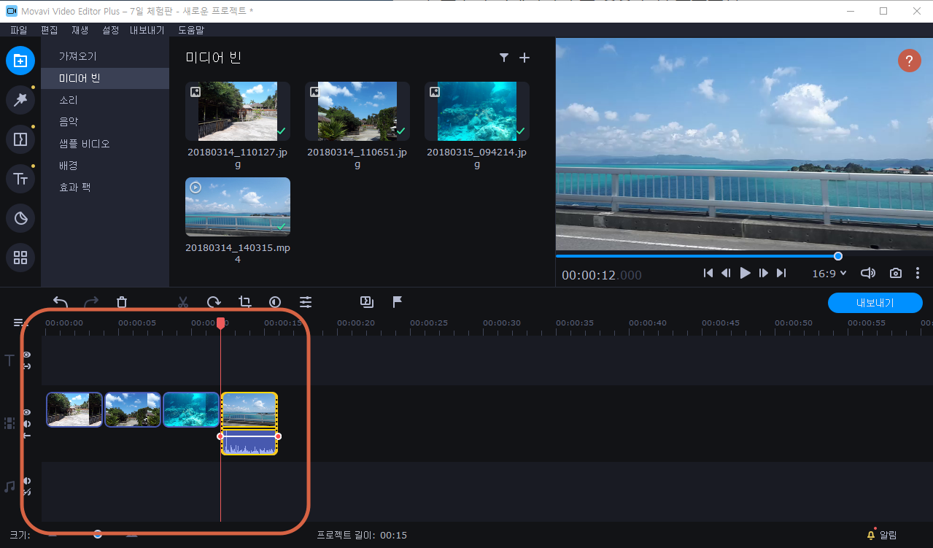This screenshot has height=548, width=933.
Task: Select 소리 in the side list
Action: (105, 100)
